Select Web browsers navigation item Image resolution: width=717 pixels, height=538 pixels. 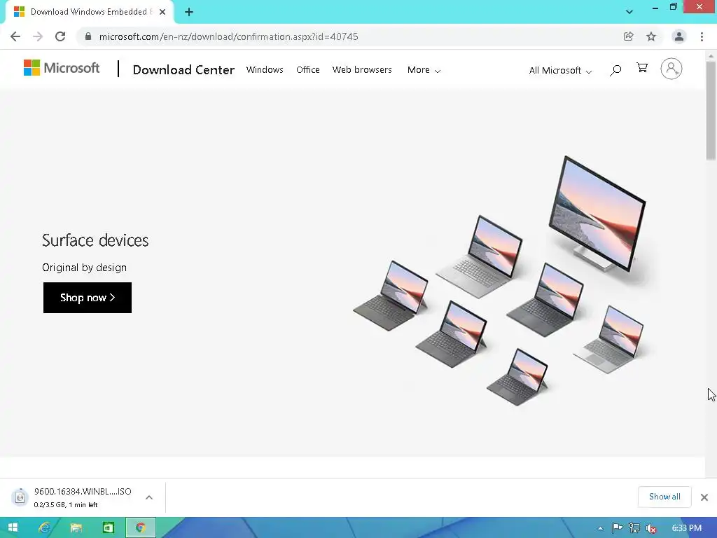click(362, 69)
